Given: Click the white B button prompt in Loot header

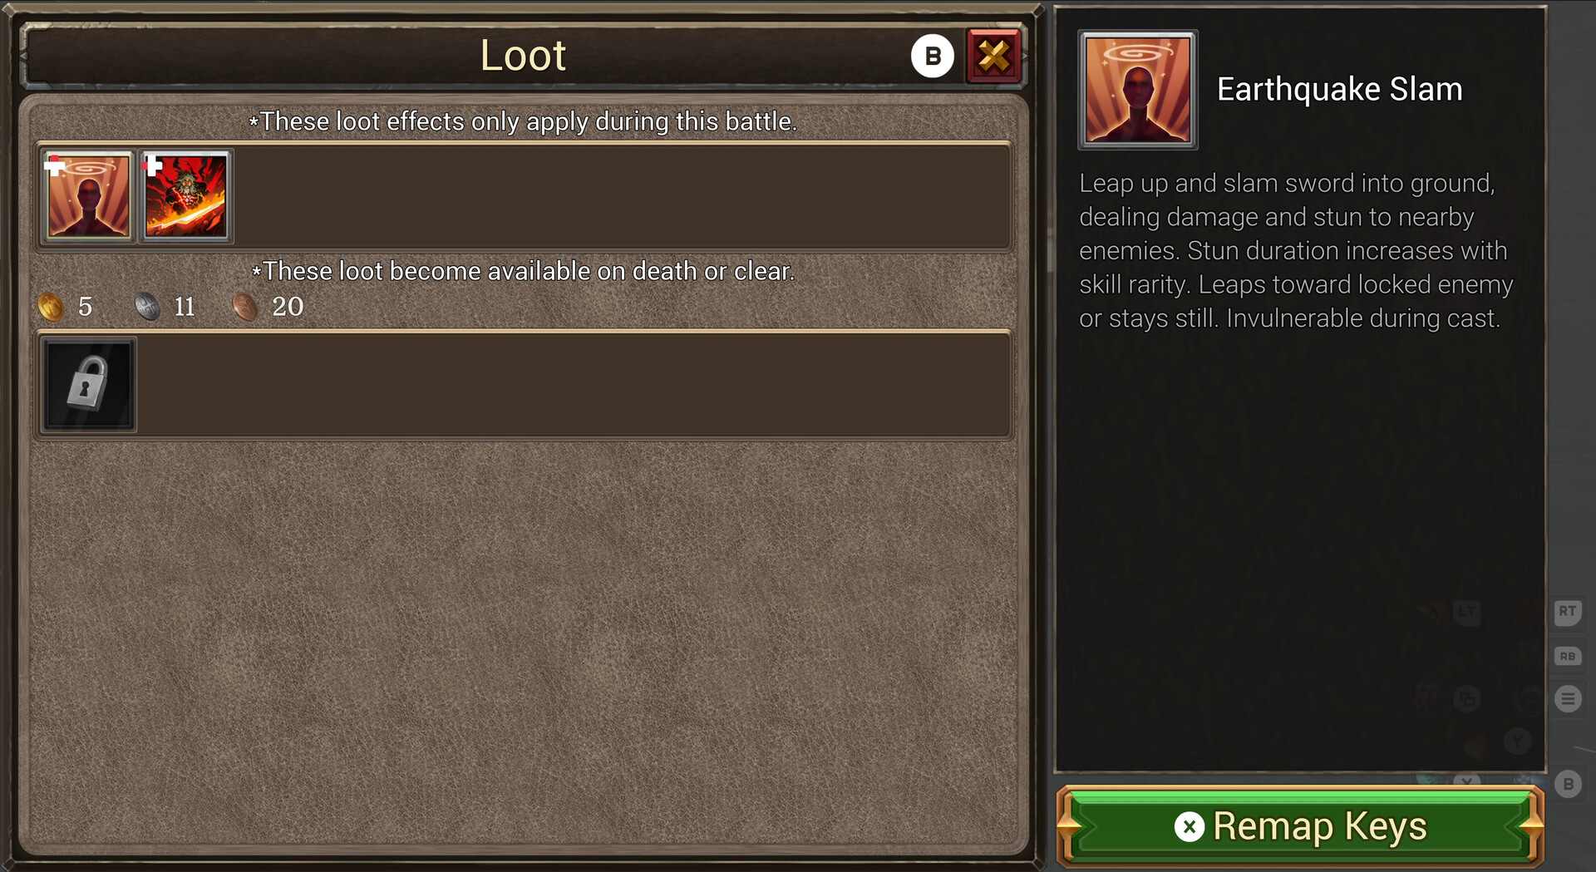Looking at the screenshot, I should tap(933, 57).
